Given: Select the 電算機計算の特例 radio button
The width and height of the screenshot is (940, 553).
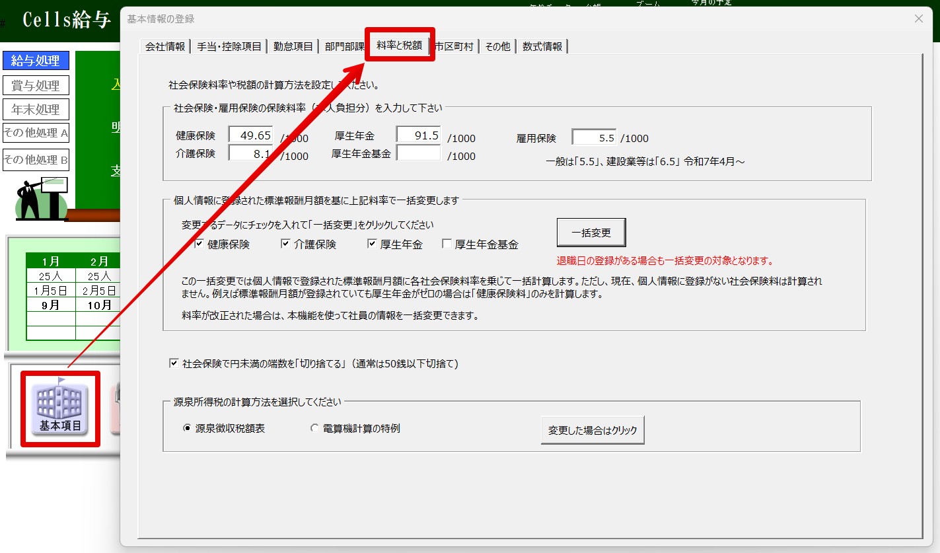Looking at the screenshot, I should point(314,428).
